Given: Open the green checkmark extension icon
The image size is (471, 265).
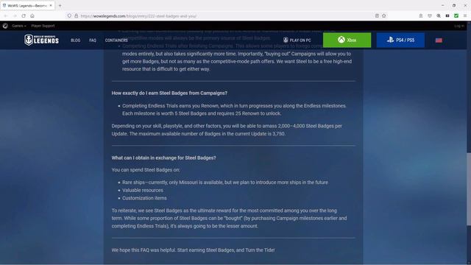Looking at the screenshot, I should coord(456,16).
